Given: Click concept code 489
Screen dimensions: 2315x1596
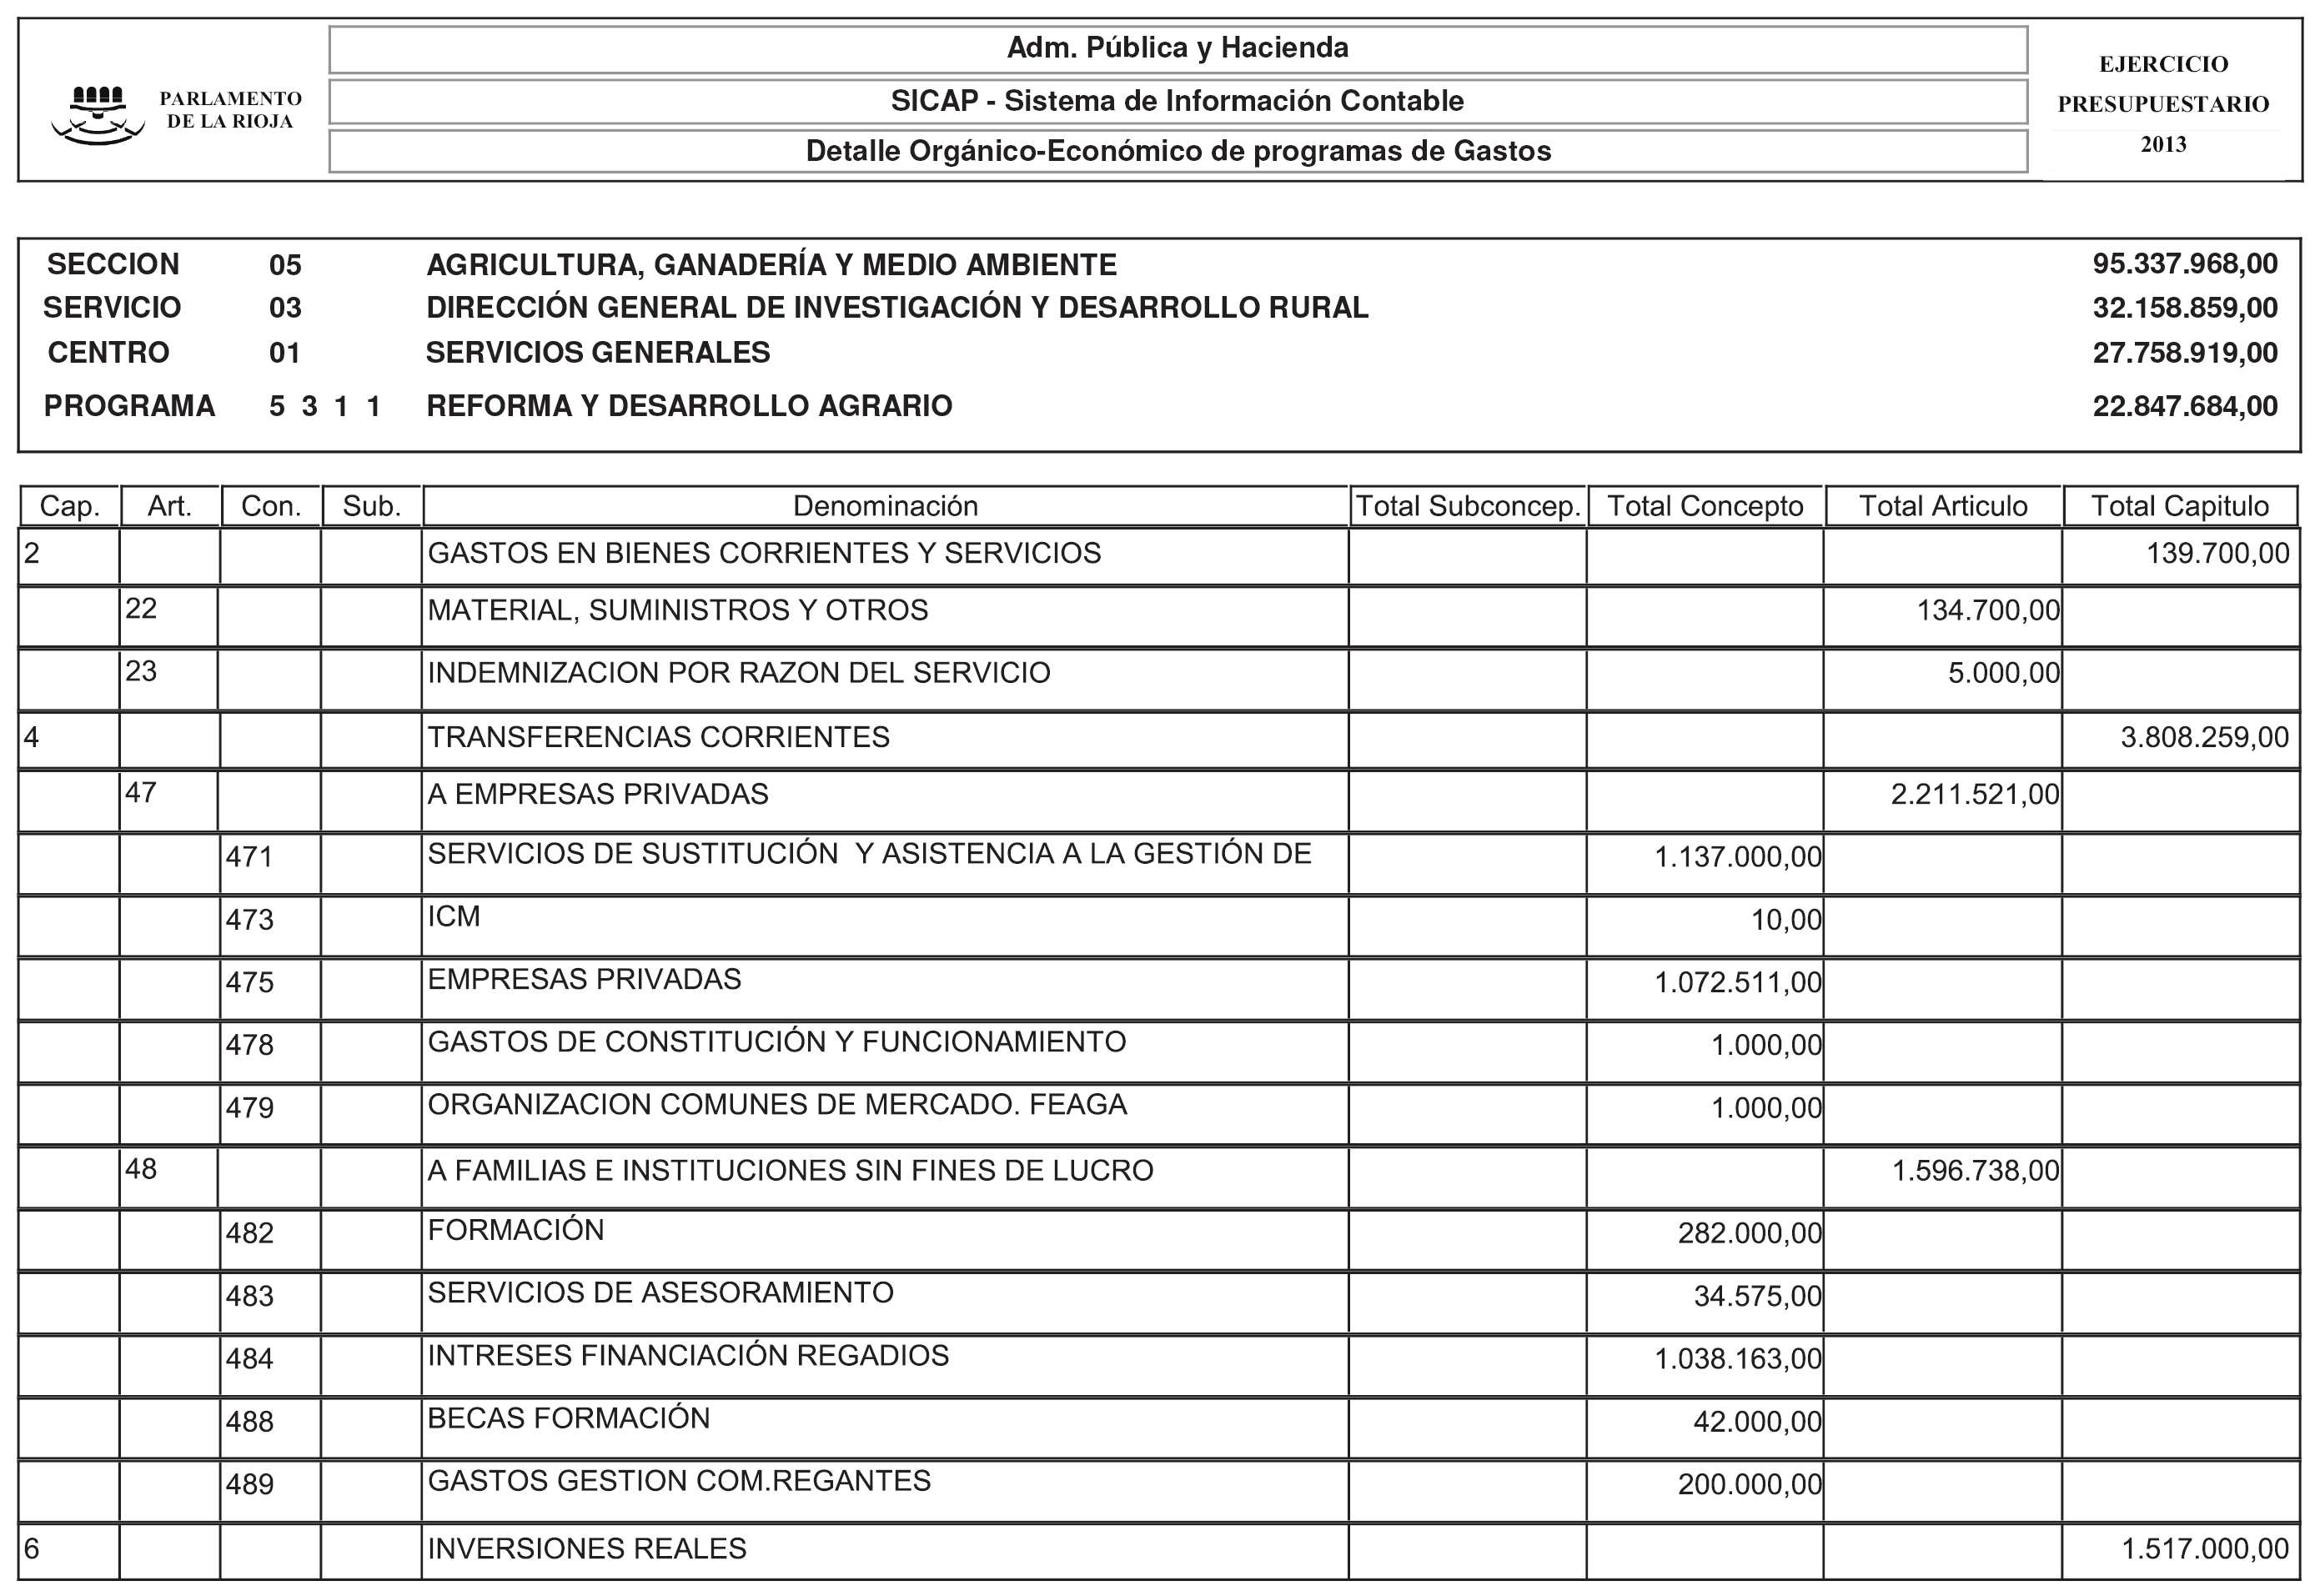Looking at the screenshot, I should (250, 1485).
